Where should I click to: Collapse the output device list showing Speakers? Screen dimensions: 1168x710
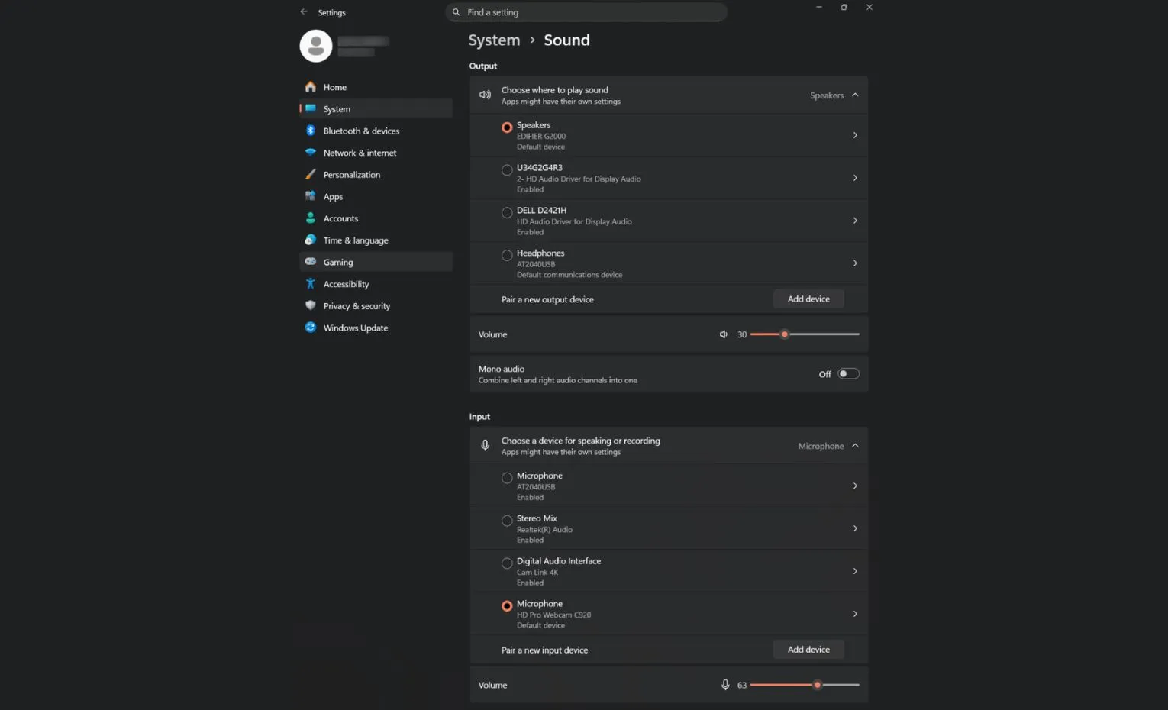pos(855,95)
